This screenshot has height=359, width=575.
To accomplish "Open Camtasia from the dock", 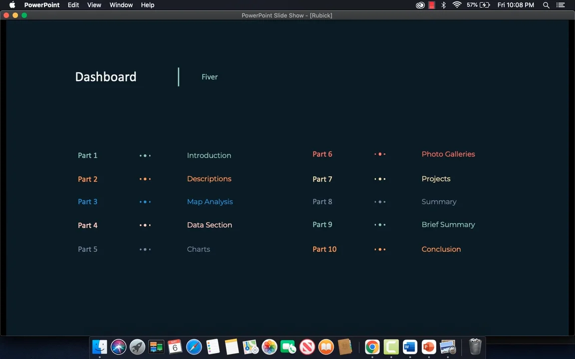I will 391,347.
